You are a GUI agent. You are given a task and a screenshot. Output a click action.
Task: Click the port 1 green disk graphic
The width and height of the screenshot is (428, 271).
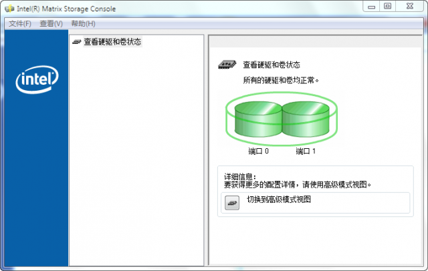point(306,119)
